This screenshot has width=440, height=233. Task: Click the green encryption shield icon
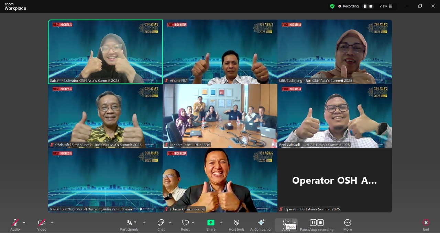tap(332, 6)
